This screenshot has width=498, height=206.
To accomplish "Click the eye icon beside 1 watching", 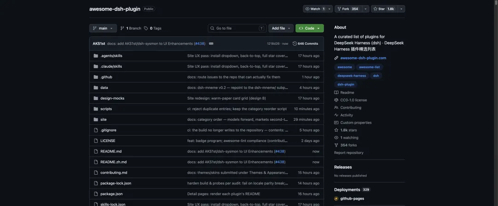I will [x=336, y=138].
